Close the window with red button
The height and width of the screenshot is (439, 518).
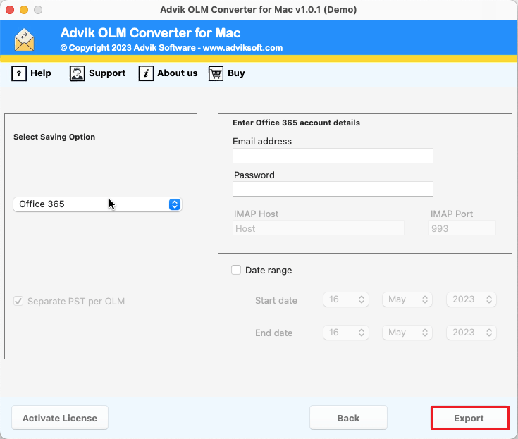pyautogui.click(x=10, y=10)
